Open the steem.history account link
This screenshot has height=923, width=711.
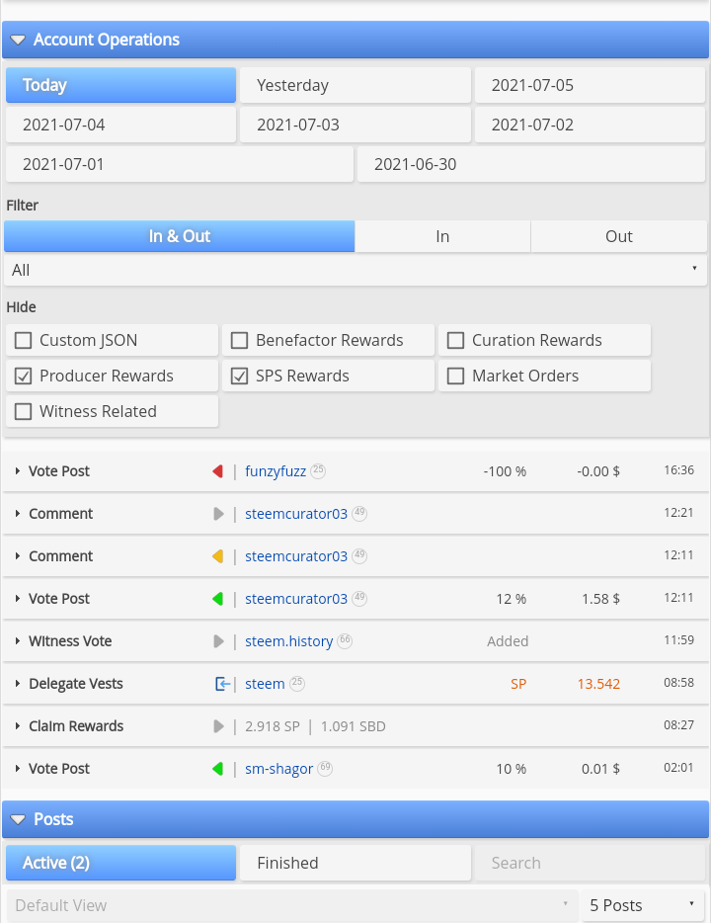pyautogui.click(x=288, y=641)
